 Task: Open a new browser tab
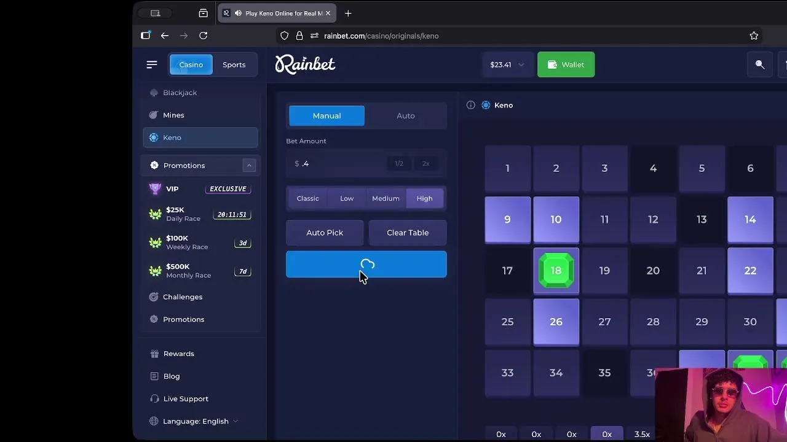(x=348, y=13)
